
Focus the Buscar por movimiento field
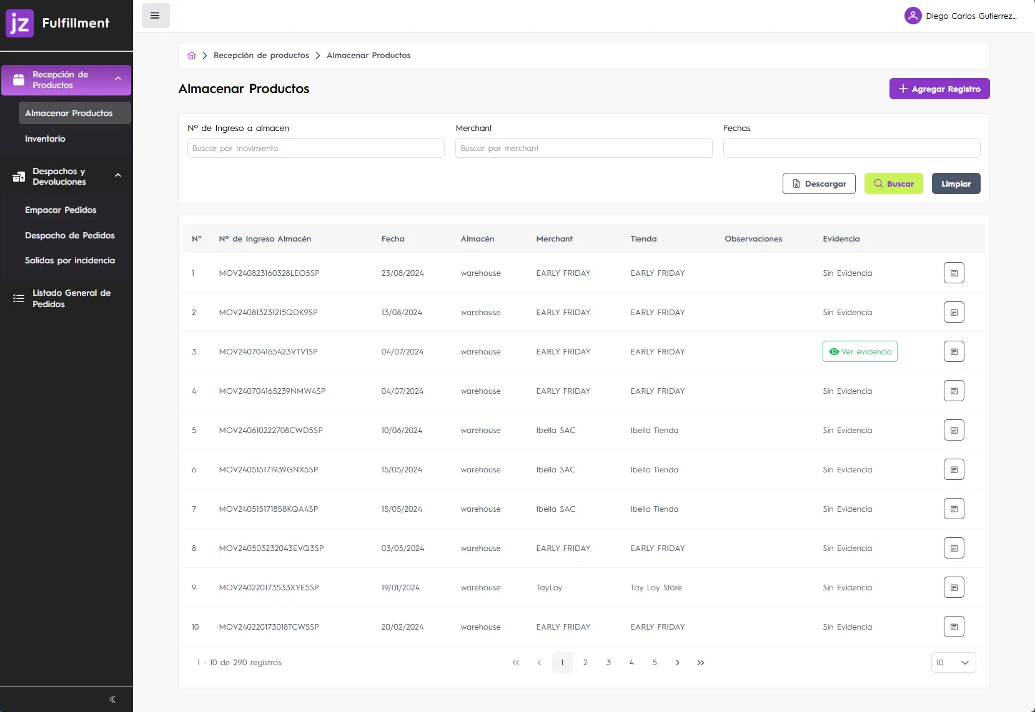[x=316, y=148]
